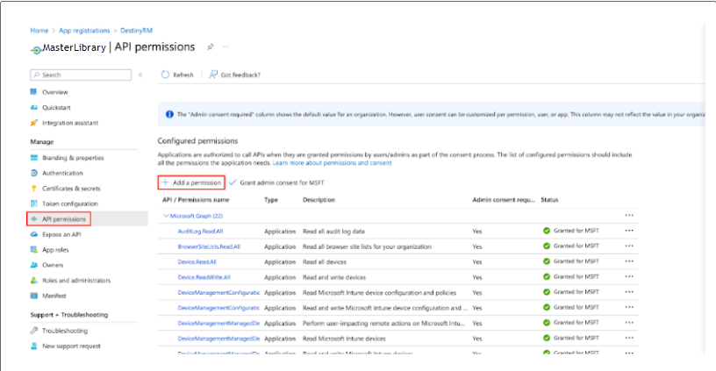Click the App roles icon
This screenshot has width=716, height=371.
[x=34, y=250]
